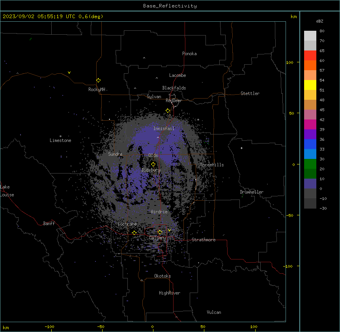The height and width of the screenshot is (332, 340).
Task: Select the Innisfail label
Action: pos(164,129)
